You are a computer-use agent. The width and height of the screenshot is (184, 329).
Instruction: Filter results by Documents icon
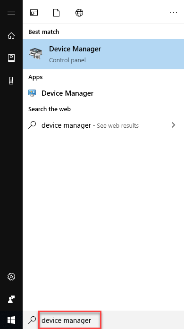click(x=56, y=13)
